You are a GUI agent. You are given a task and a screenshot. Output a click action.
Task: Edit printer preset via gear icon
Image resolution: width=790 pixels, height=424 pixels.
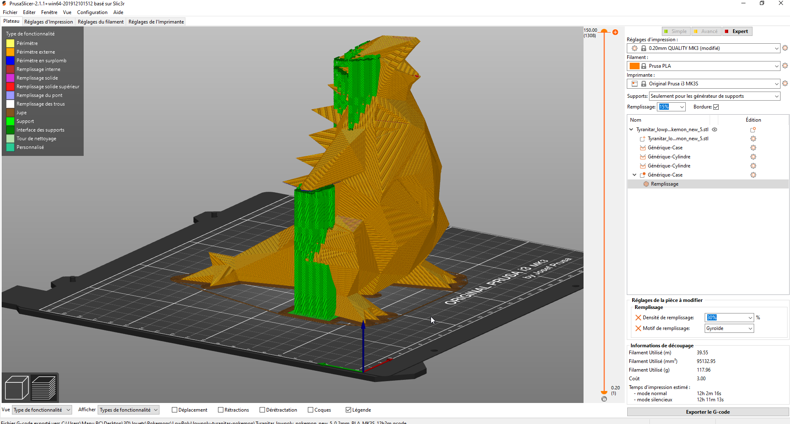(785, 84)
